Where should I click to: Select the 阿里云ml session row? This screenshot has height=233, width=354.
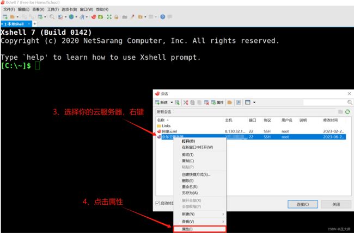pyautogui.click(x=251, y=131)
